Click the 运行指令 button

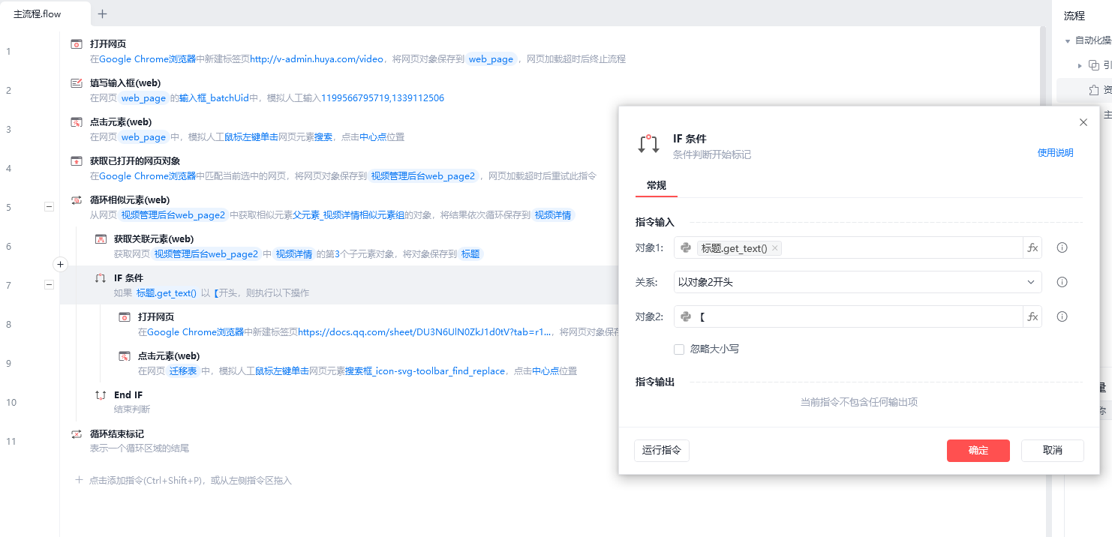662,451
